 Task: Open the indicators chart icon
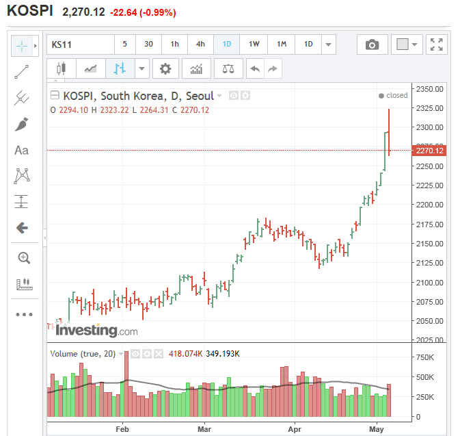pyautogui.click(x=196, y=68)
